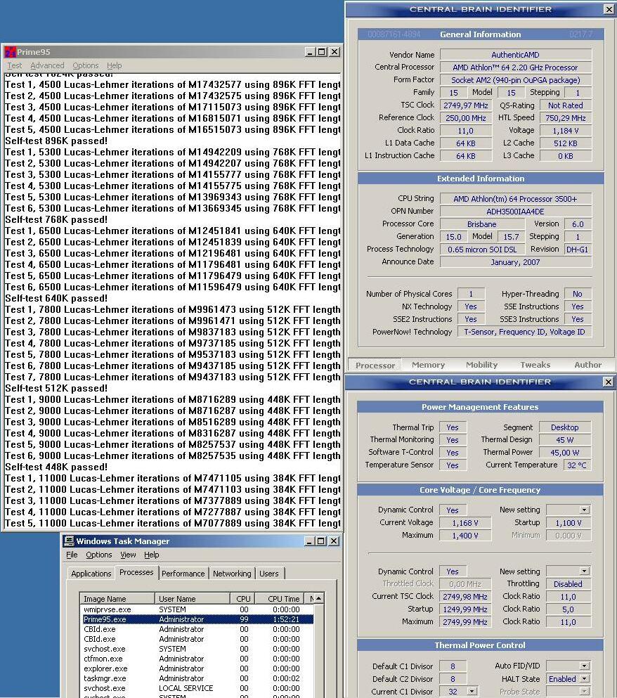617x698 pixels.
Task: Open the Memory tab in Central Brain Identifier
Action: pos(428,365)
